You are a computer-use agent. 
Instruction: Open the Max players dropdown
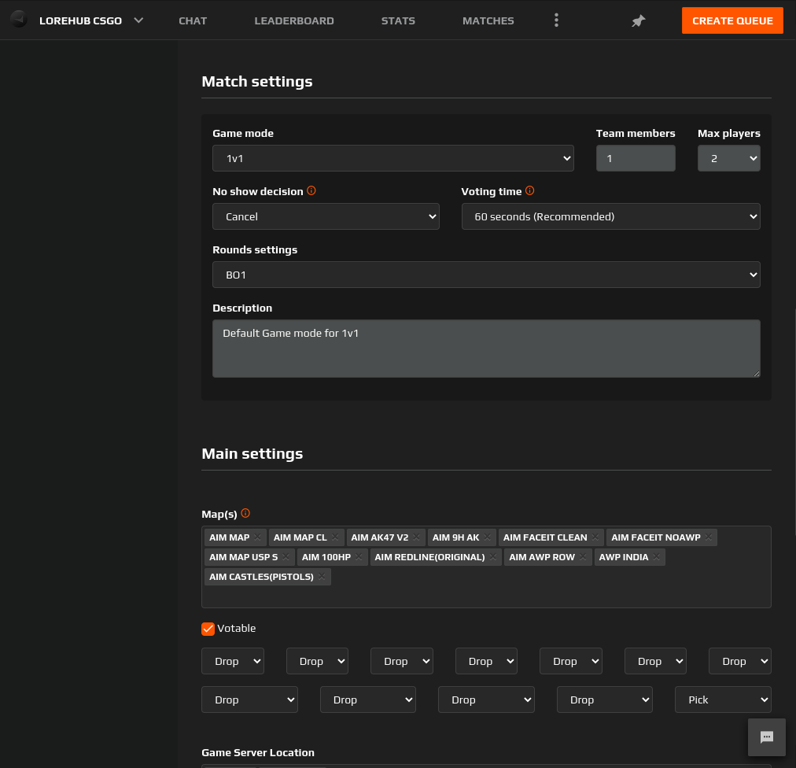[728, 158]
